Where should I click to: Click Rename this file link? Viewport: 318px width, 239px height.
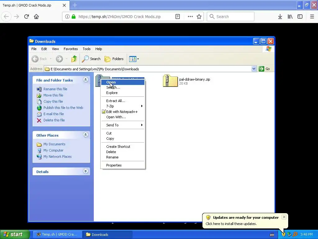(55, 89)
